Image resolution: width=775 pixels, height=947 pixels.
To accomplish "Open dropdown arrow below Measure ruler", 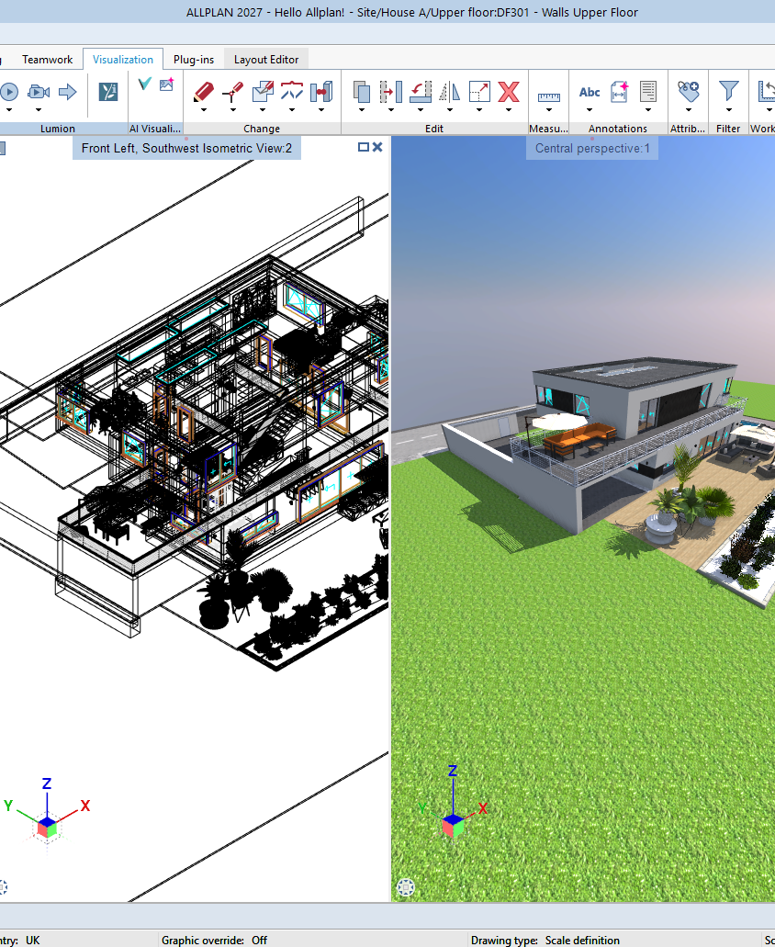I will click(x=549, y=110).
